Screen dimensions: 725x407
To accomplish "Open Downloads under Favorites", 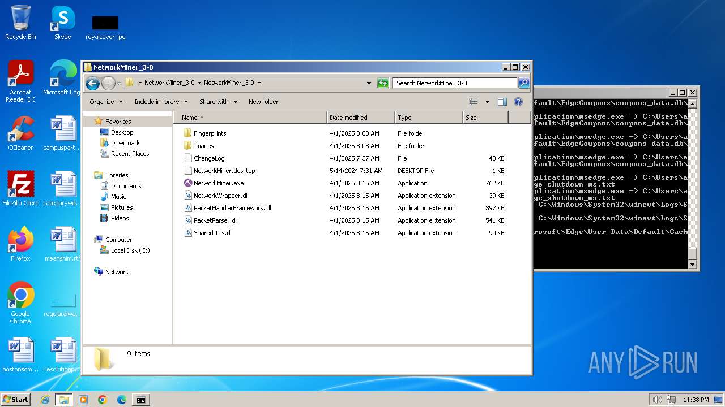I will (125, 143).
